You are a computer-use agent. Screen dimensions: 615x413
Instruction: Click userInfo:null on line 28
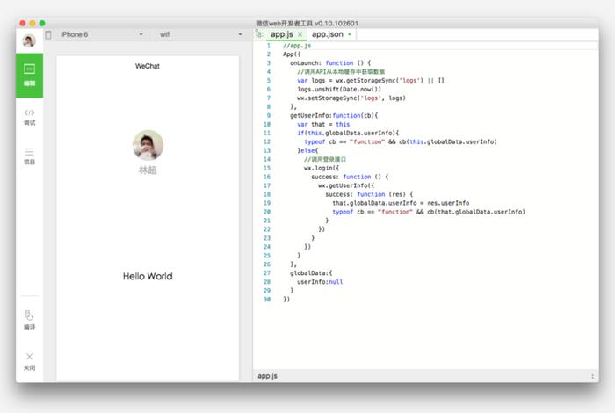[x=320, y=281]
